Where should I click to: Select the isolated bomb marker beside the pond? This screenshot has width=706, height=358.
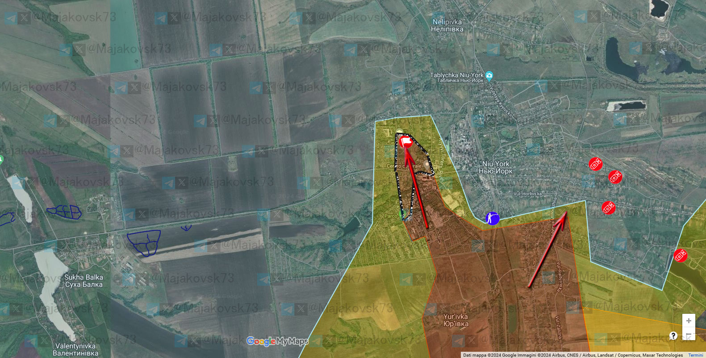(680, 255)
